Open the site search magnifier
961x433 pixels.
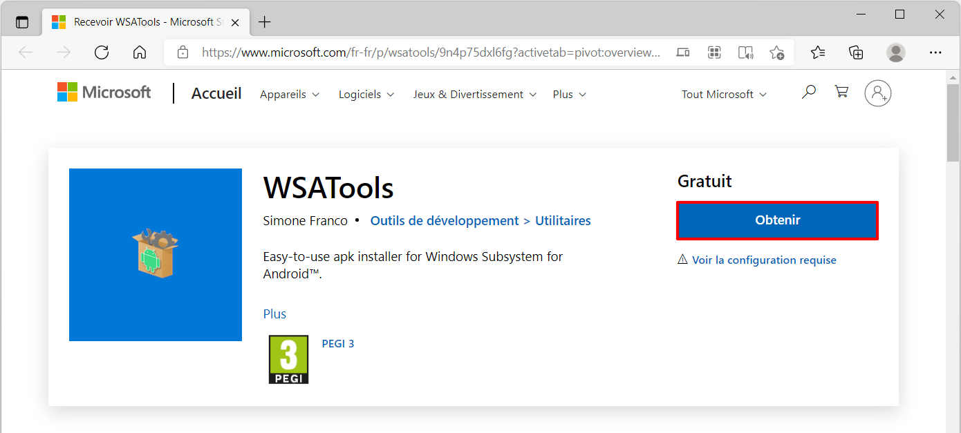click(x=808, y=92)
